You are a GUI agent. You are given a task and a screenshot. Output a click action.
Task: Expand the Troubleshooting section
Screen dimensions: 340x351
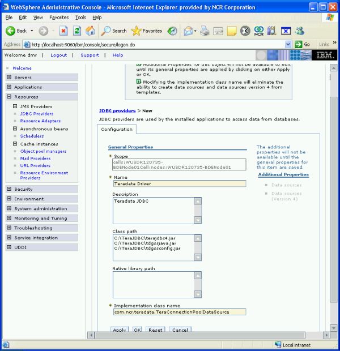click(x=9, y=228)
